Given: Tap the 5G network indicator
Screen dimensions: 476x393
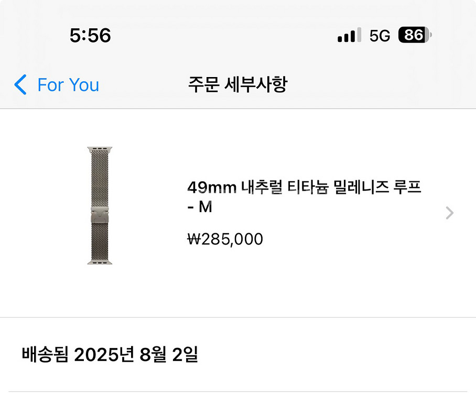Looking at the screenshot, I should pos(380,36).
